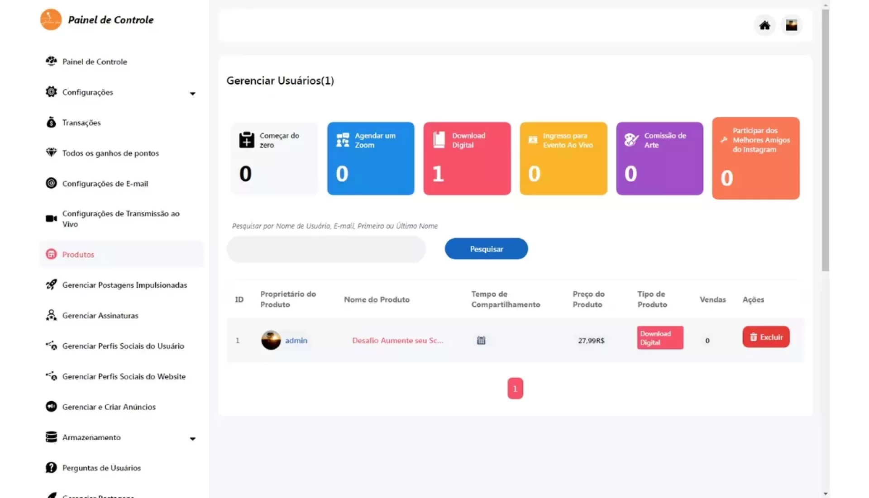Click the diamond icon for ganhos de pontos

click(51, 152)
